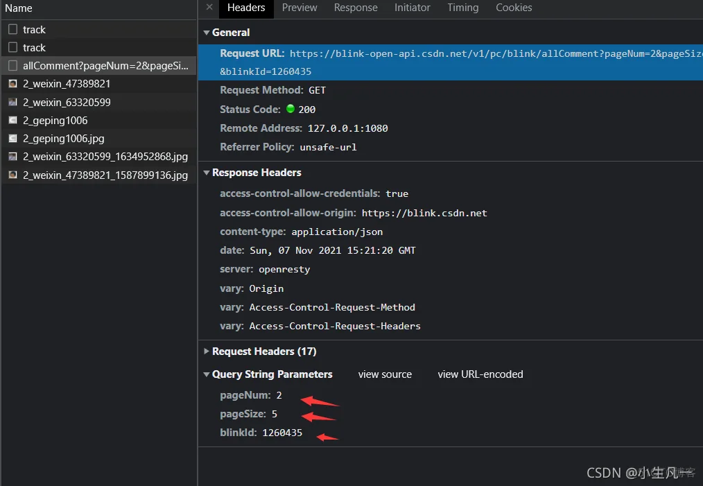Click the vary: Origin header
This screenshot has height=486, width=703.
click(252, 288)
